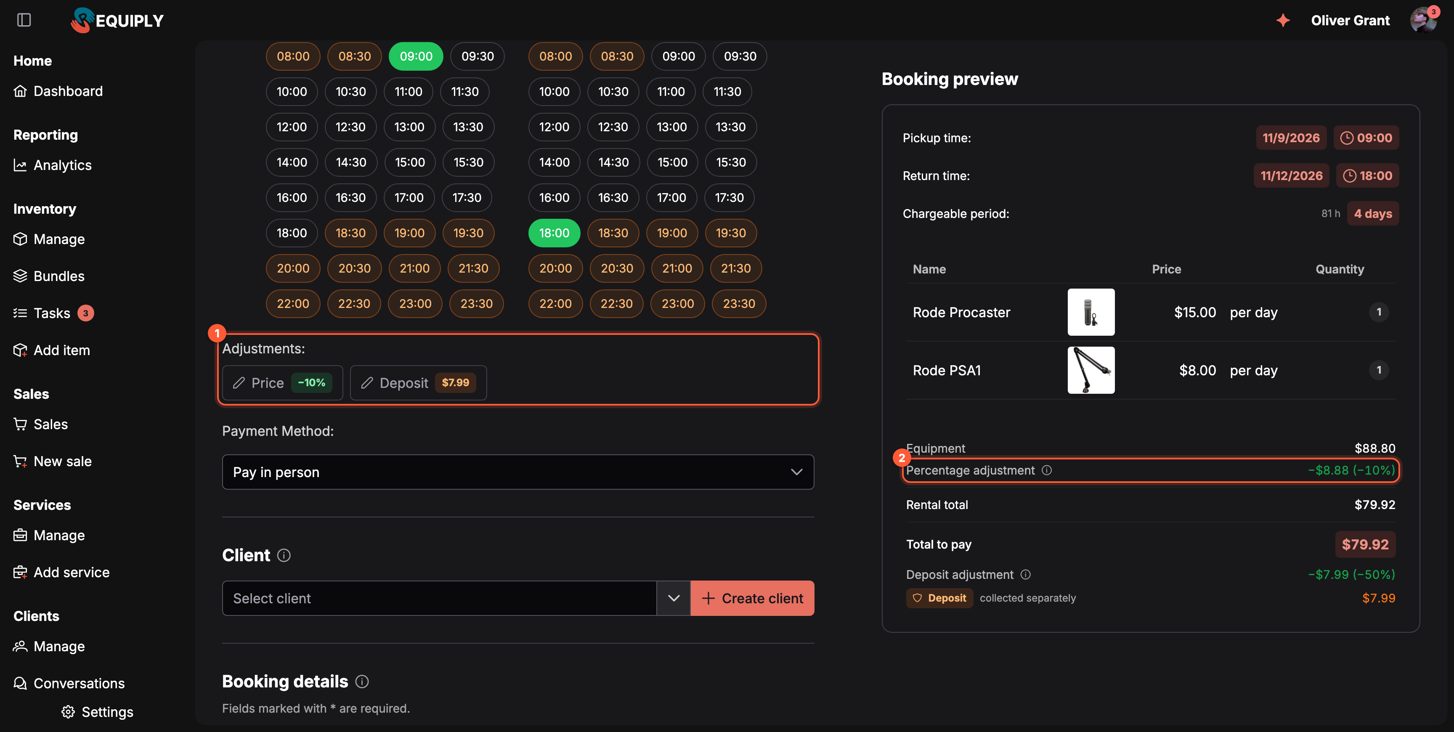Select 14:00 in the return time grid
Screen dimensions: 1454x732
(x=554, y=162)
